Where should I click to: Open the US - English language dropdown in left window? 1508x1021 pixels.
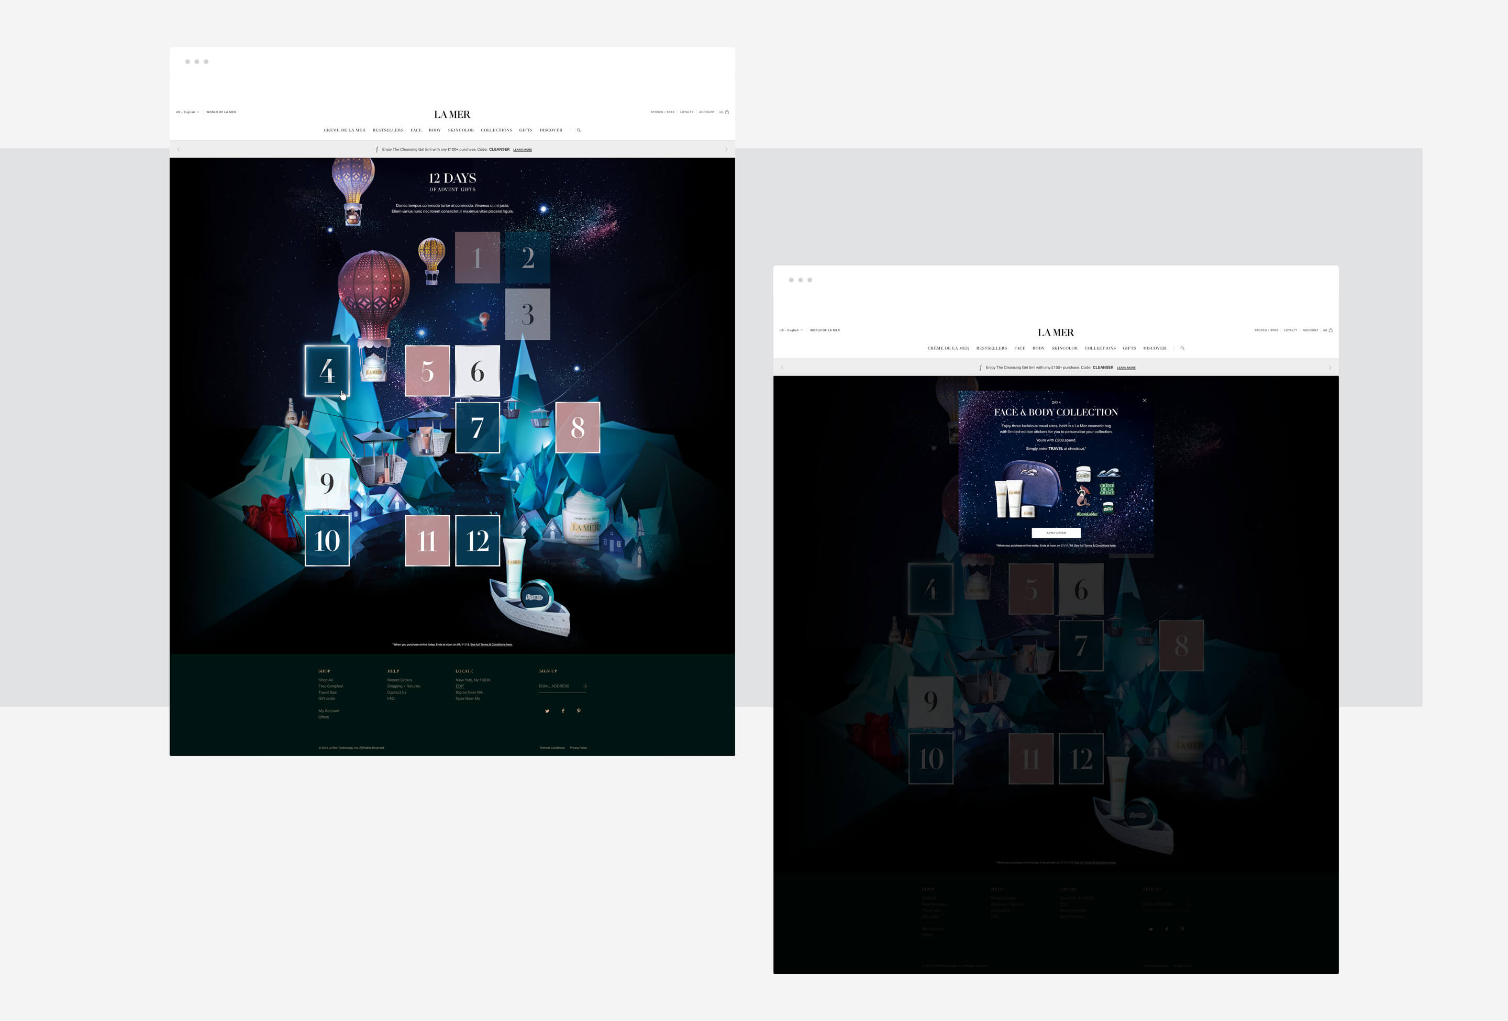[x=187, y=112]
